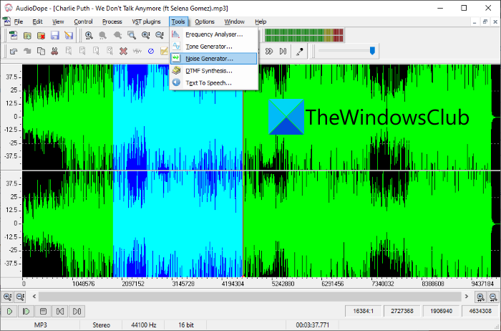
Task: Click the close file icon with red X
Action: tap(41, 35)
